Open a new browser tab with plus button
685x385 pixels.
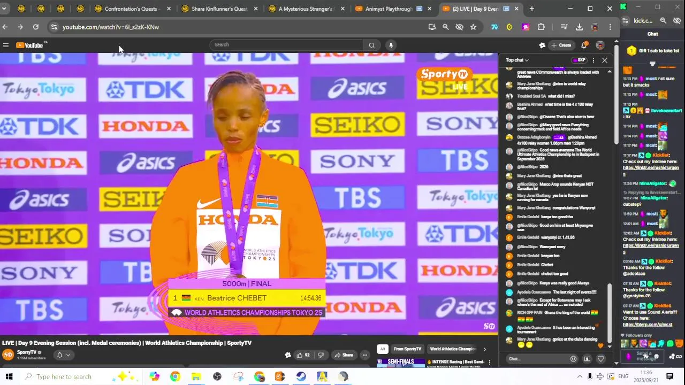click(x=531, y=9)
